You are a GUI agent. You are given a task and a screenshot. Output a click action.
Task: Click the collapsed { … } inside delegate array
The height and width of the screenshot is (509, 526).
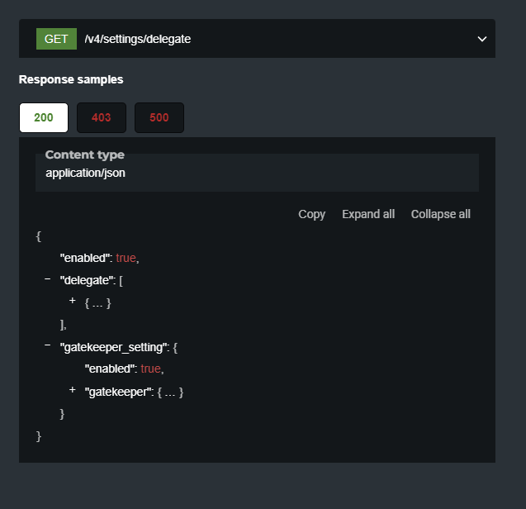(97, 302)
